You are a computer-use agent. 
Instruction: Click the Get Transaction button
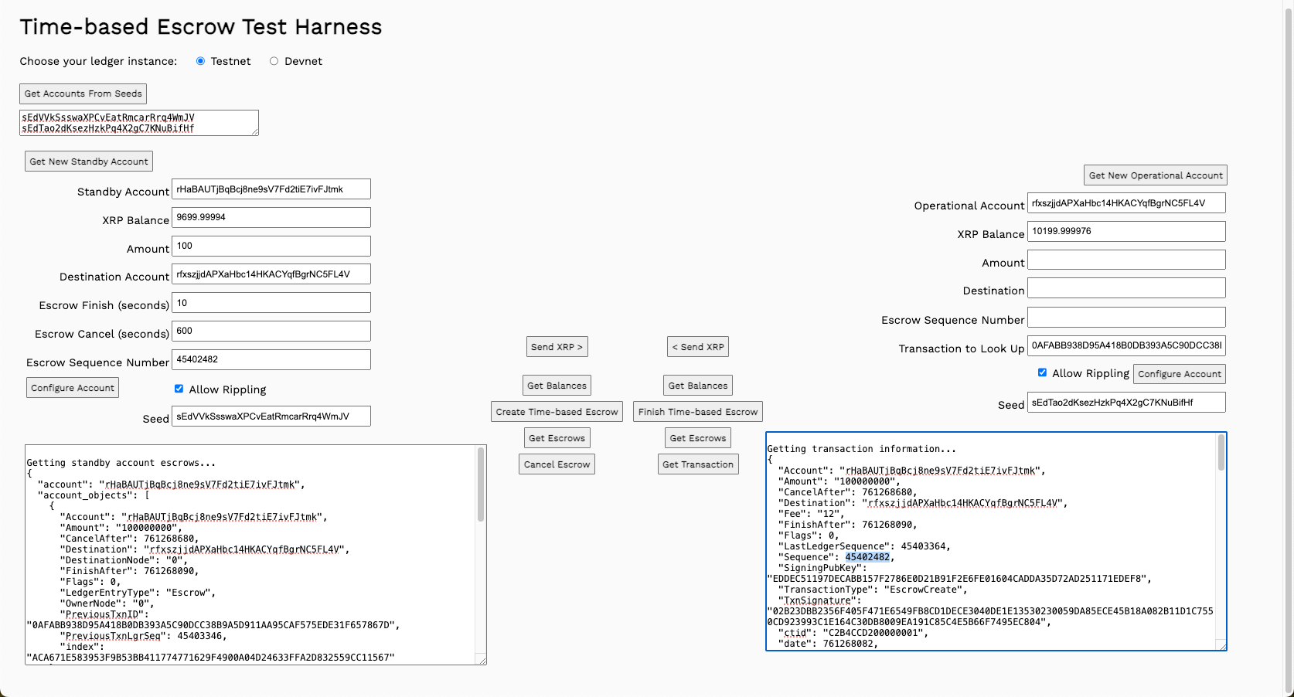pos(697,464)
